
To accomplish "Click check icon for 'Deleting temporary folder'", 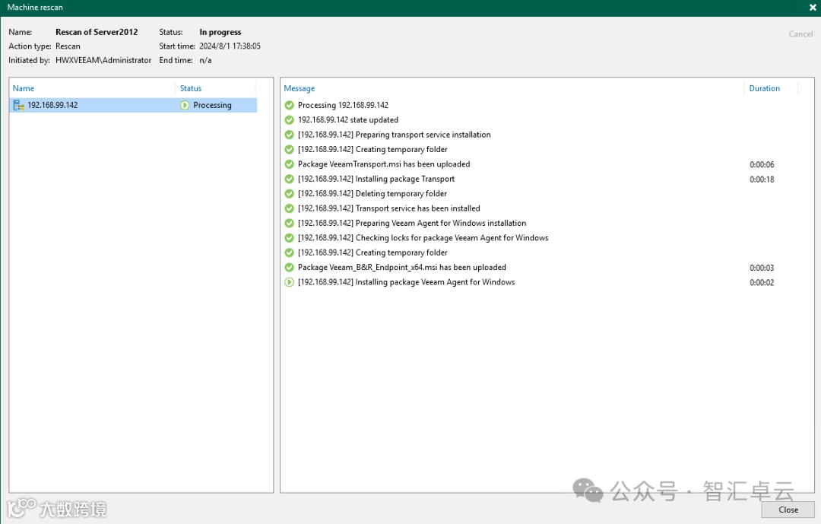I will [x=289, y=193].
